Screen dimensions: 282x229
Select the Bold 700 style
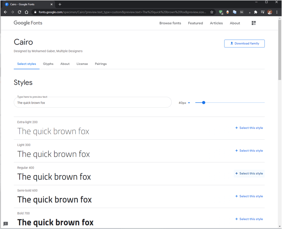[249, 219]
